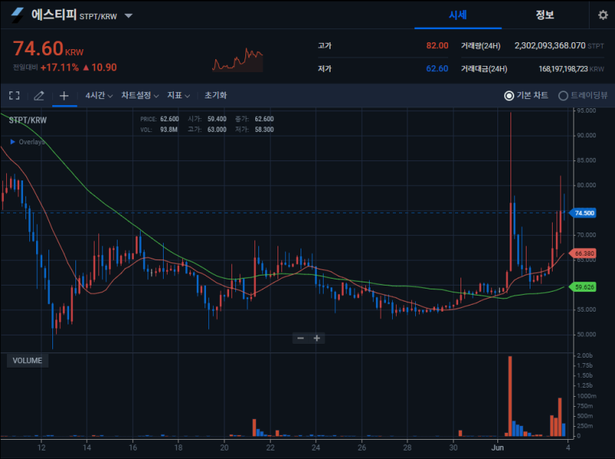Screen dimensions: 615x459
Task: Zoom out chart with minus button
Action: 301,338
